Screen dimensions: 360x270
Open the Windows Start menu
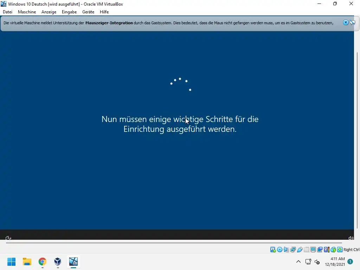(12, 262)
